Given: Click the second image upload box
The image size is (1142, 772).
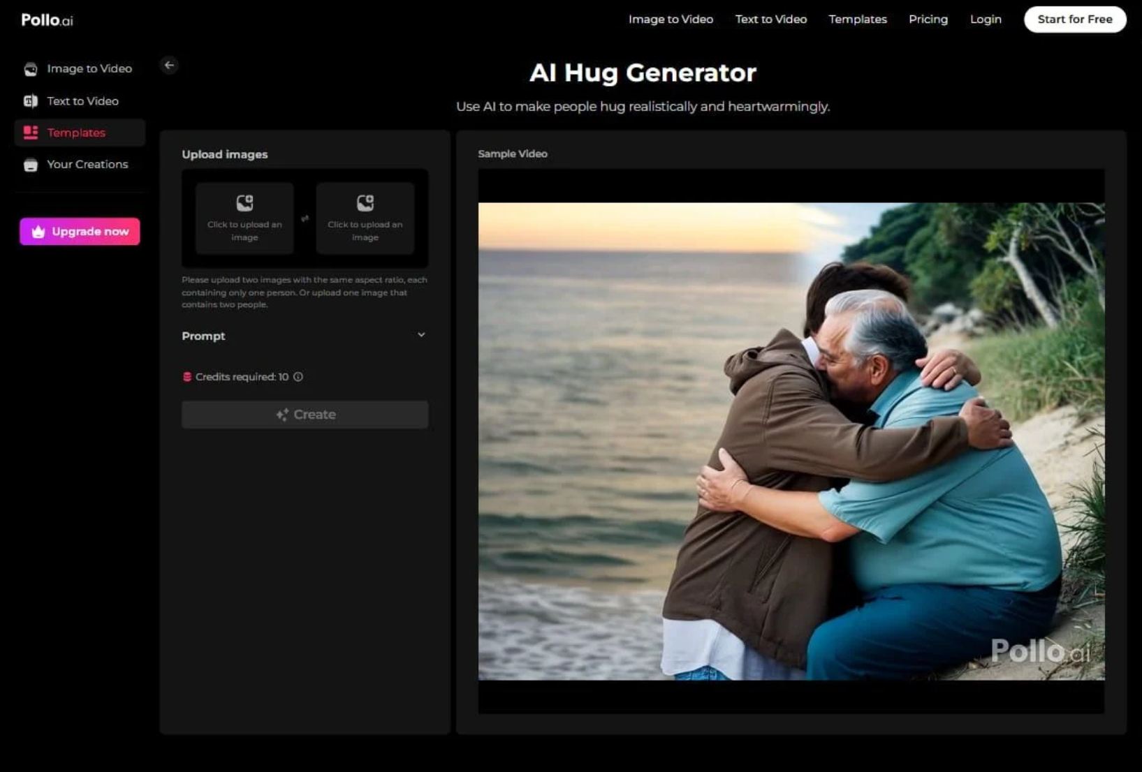Looking at the screenshot, I should click(x=365, y=218).
